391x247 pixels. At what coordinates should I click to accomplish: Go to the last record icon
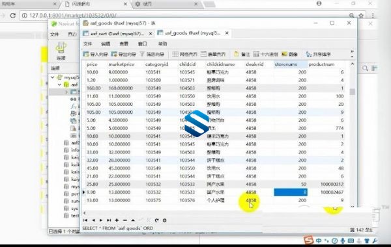(109, 220)
